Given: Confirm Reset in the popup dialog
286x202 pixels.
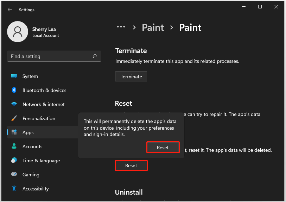Looking at the screenshot, I should point(163,147).
